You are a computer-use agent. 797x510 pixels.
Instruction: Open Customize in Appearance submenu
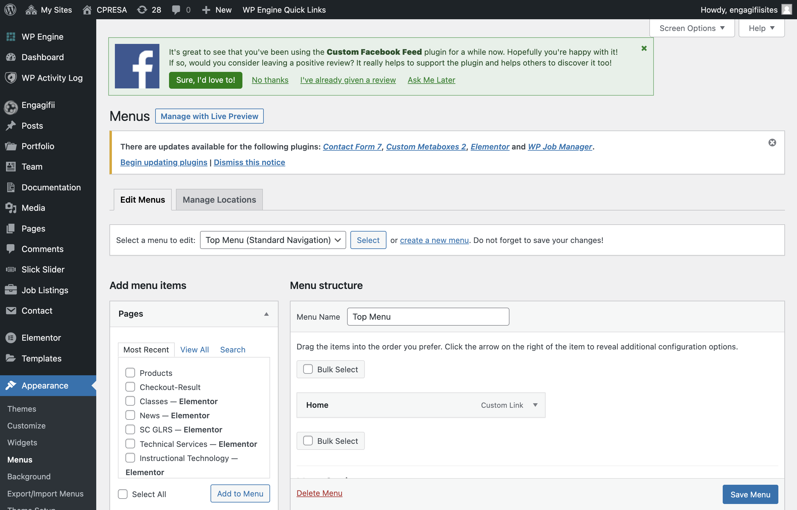click(x=26, y=426)
